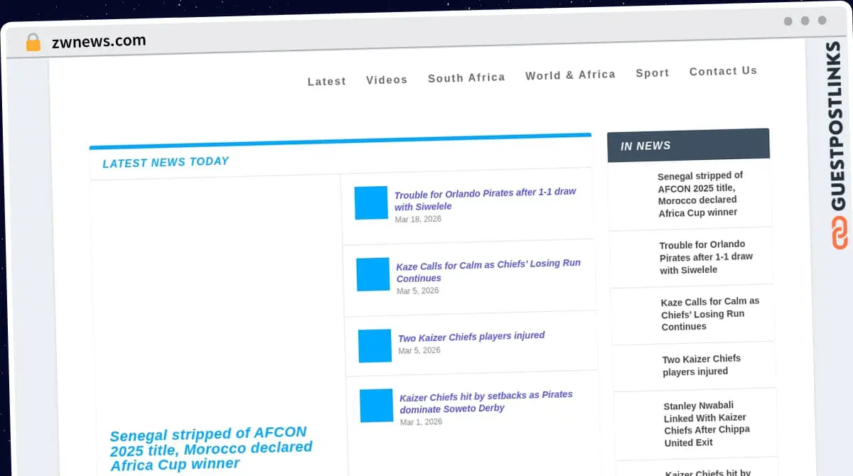
Task: Open sidebar item Trouble for Orlando Pirates
Action: pos(706,257)
